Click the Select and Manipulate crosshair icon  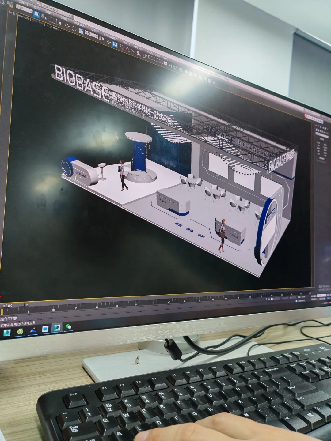point(108,42)
